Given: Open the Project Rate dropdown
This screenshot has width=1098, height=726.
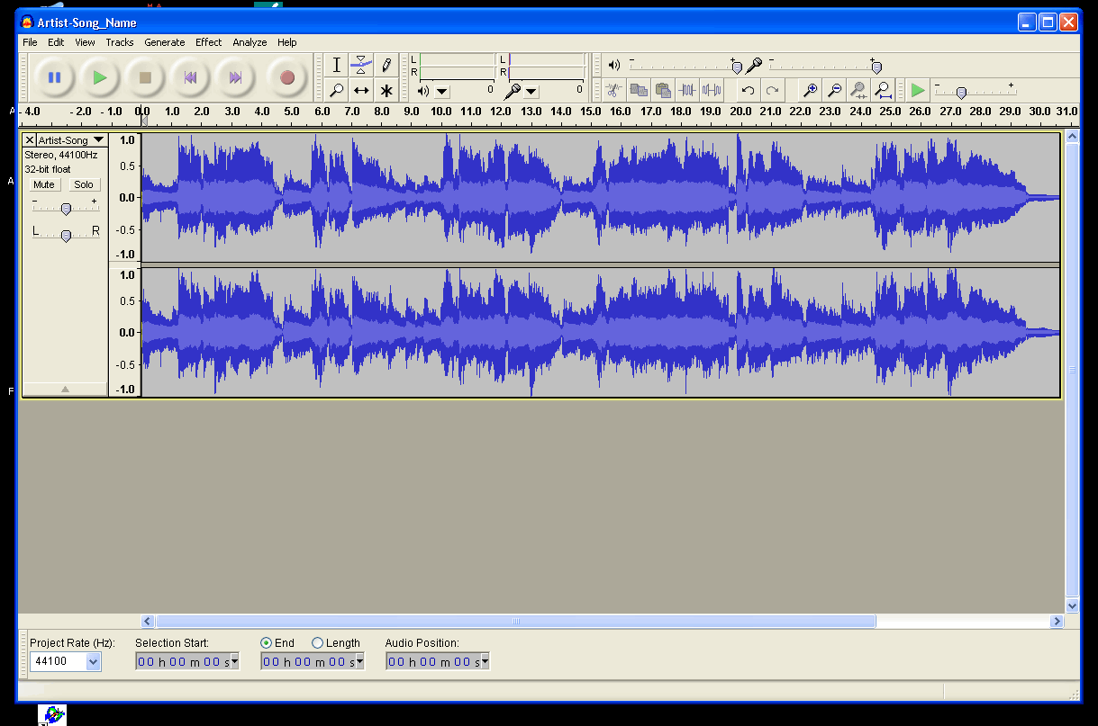Looking at the screenshot, I should click(x=94, y=661).
